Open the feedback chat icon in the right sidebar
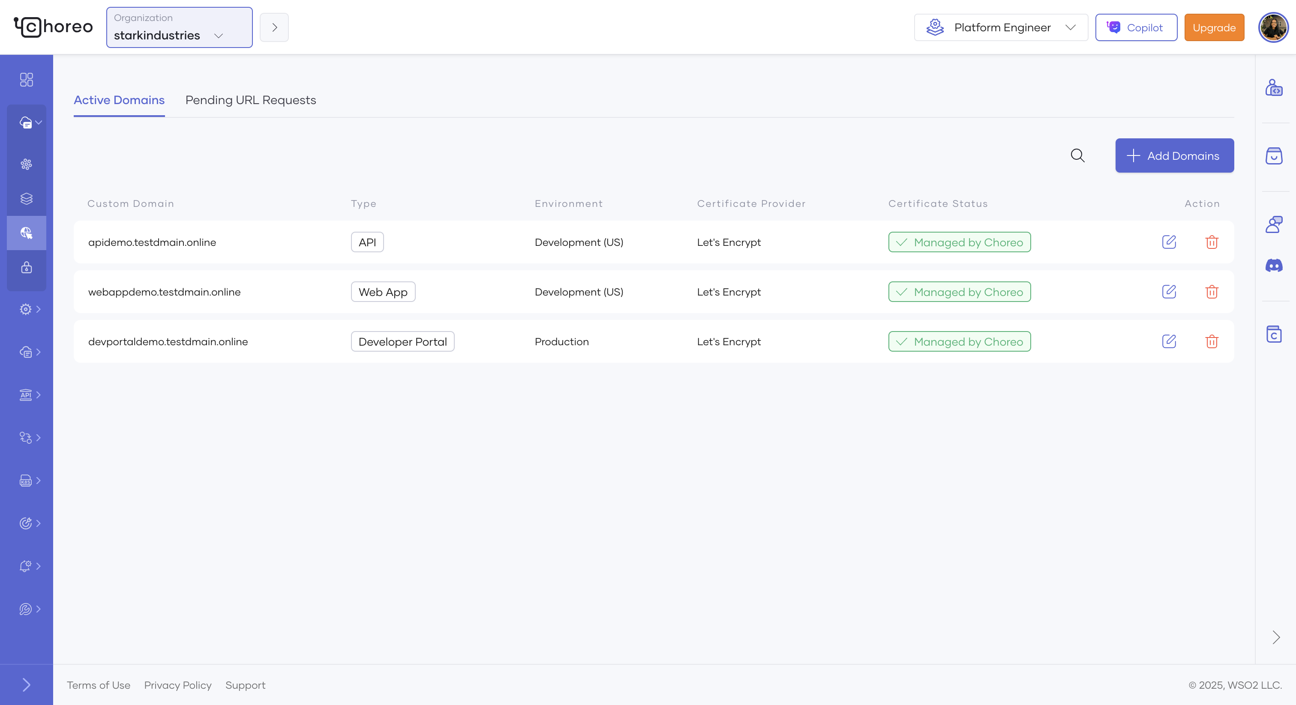Screen dimensions: 1296x705 point(1275,224)
